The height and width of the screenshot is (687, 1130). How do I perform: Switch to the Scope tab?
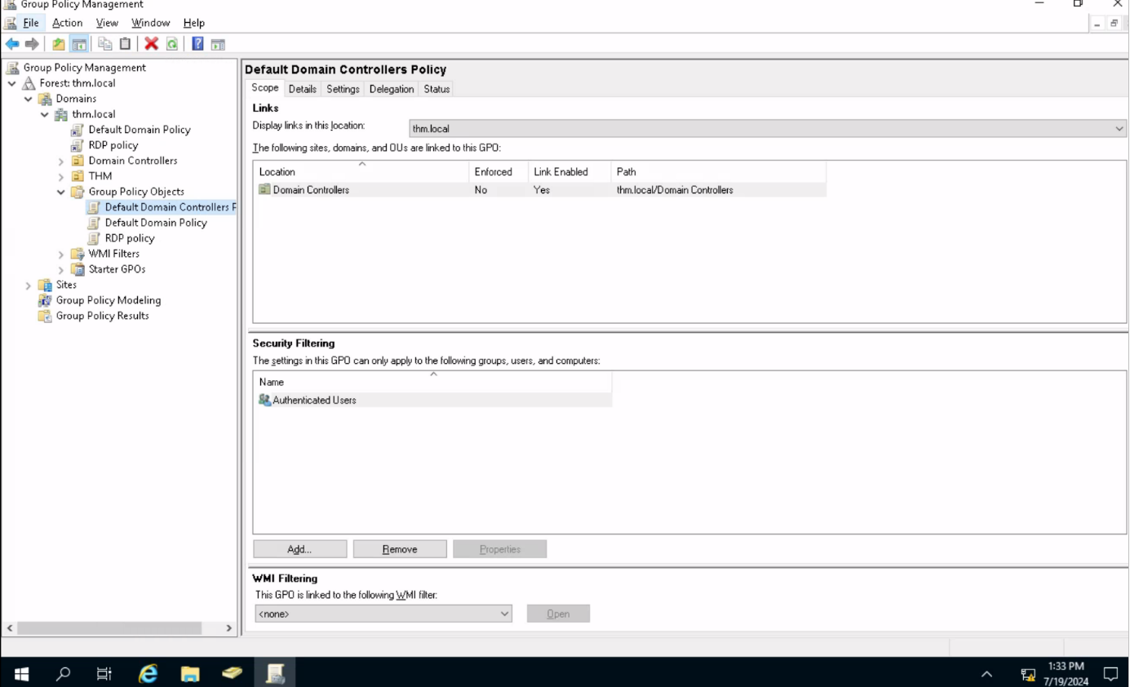264,88
